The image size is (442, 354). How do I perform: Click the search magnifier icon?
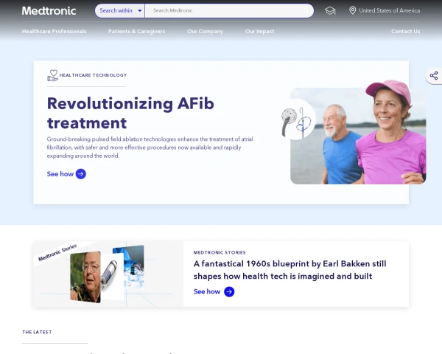(x=306, y=11)
